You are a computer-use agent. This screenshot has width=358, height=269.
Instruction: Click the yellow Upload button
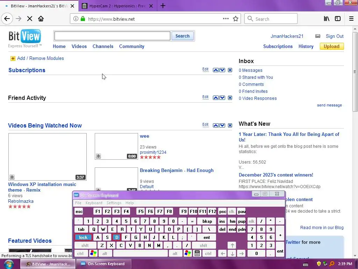pos(331,46)
